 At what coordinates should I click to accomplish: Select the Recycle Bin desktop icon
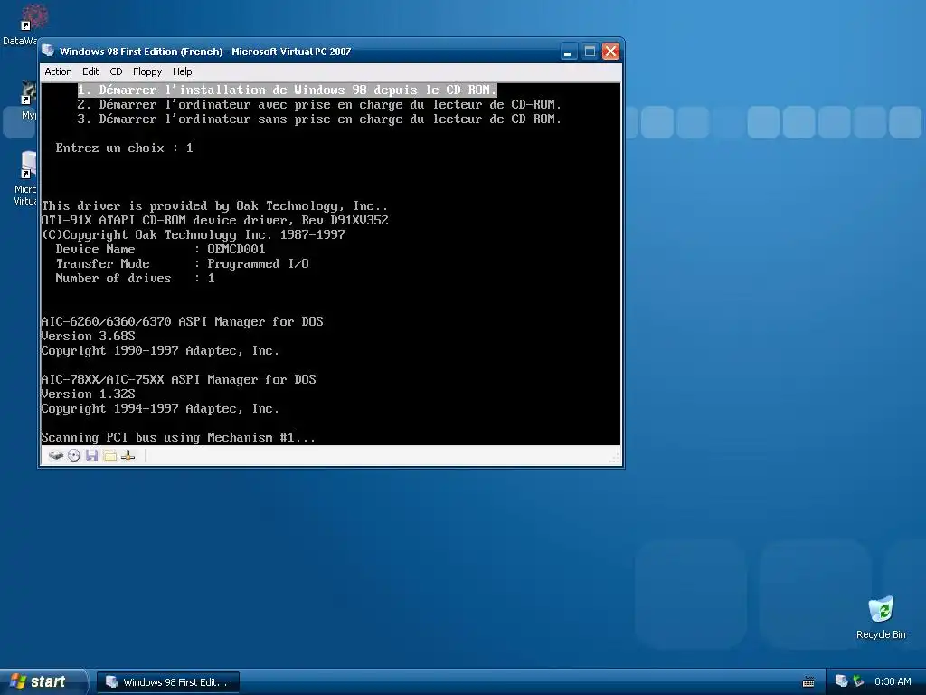pyautogui.click(x=881, y=617)
